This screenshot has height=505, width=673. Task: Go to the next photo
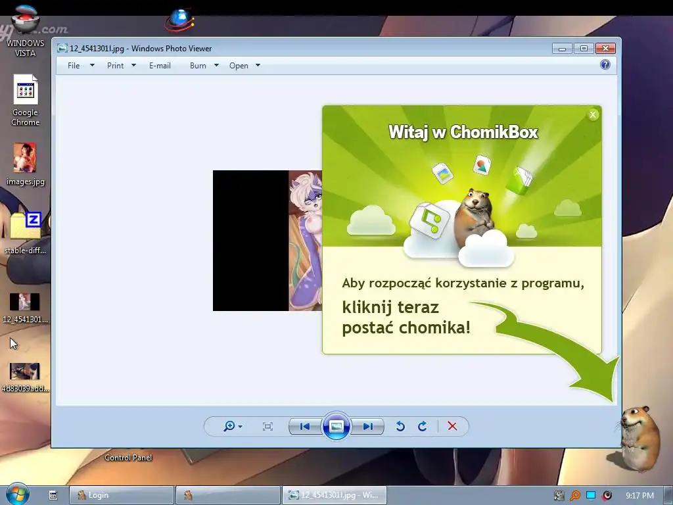[x=367, y=426]
